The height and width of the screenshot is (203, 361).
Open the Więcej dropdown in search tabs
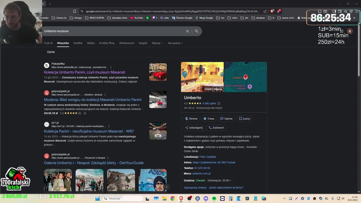pos(157,43)
